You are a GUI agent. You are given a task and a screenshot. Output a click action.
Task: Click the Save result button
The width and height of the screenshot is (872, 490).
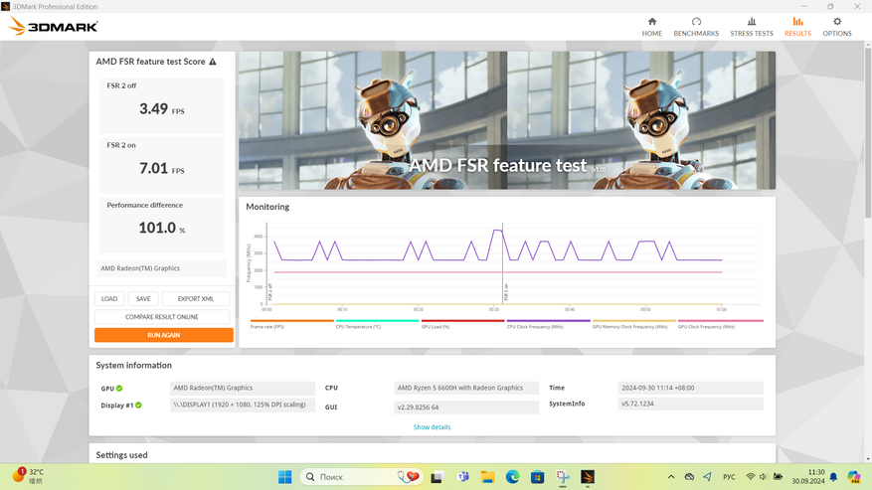(x=143, y=299)
